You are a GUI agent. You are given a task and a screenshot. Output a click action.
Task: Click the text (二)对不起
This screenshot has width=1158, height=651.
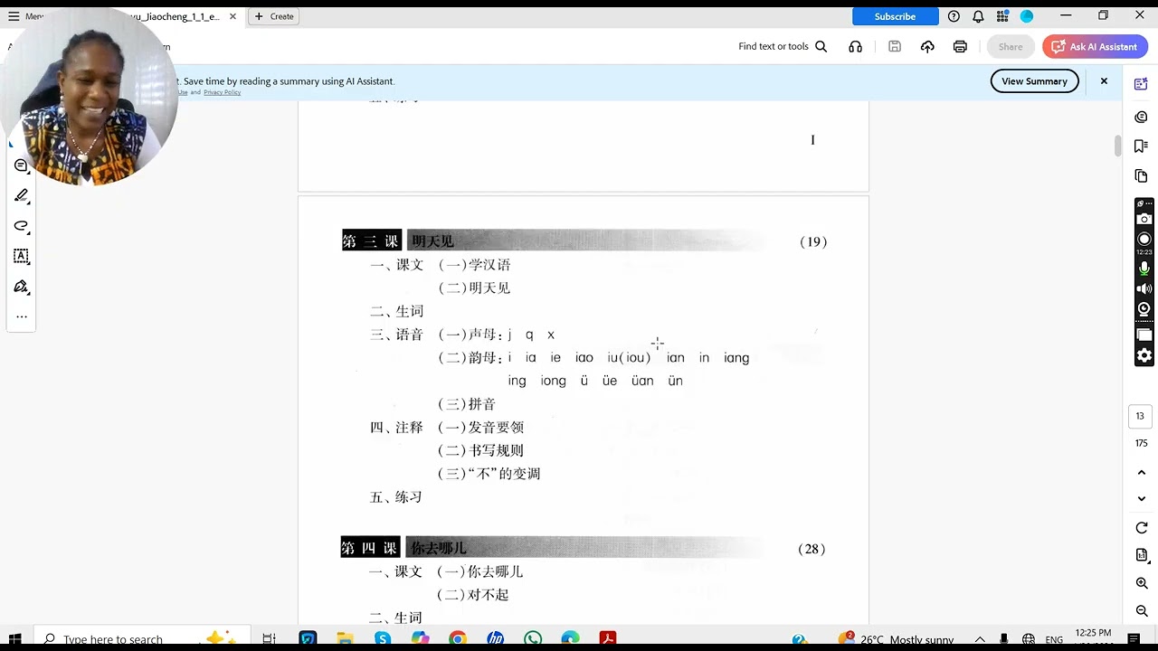click(x=473, y=595)
